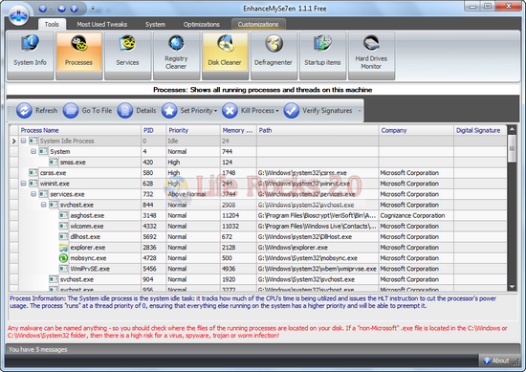
Task: Collapse the services.exe tree node
Action: (33, 194)
